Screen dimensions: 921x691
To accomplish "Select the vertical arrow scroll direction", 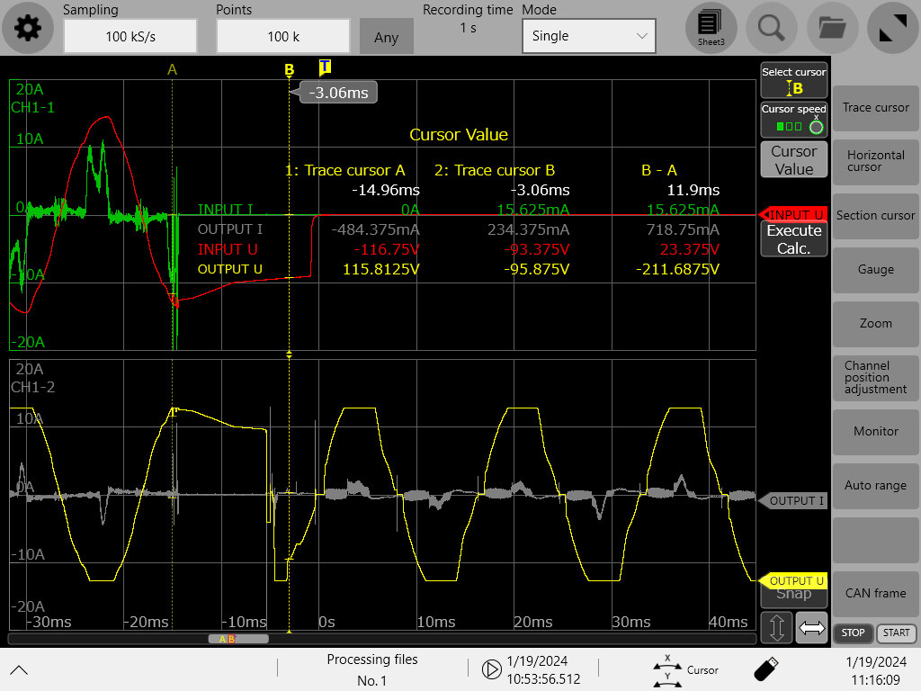I will [779, 627].
